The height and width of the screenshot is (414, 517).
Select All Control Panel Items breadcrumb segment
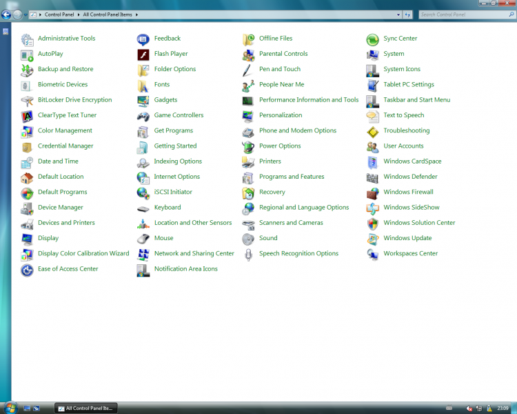[108, 14]
